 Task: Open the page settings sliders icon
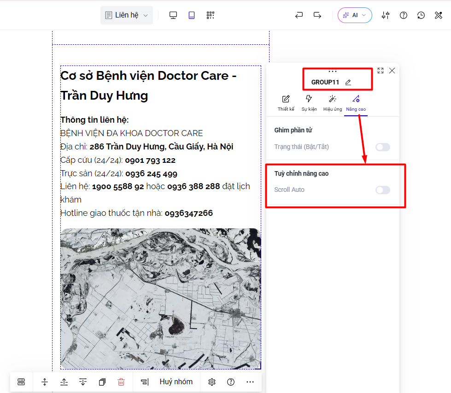(386, 15)
